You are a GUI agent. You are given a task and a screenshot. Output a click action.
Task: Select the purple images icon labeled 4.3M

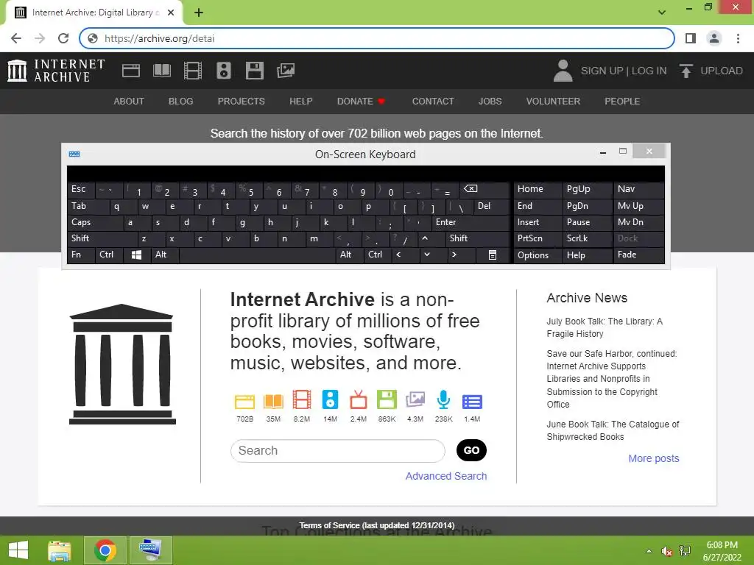point(415,400)
